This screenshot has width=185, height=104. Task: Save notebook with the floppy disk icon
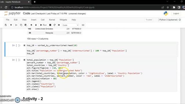pyautogui.click(x=6, y=25)
